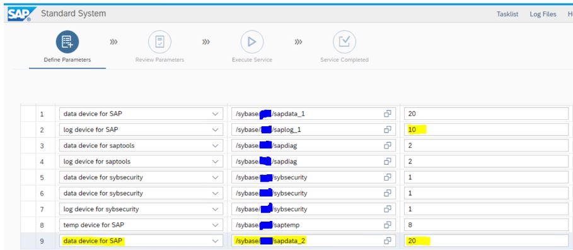The height and width of the screenshot is (250, 573).
Task: Expand row 2 log device for SAP dropdown
Action: pos(215,129)
